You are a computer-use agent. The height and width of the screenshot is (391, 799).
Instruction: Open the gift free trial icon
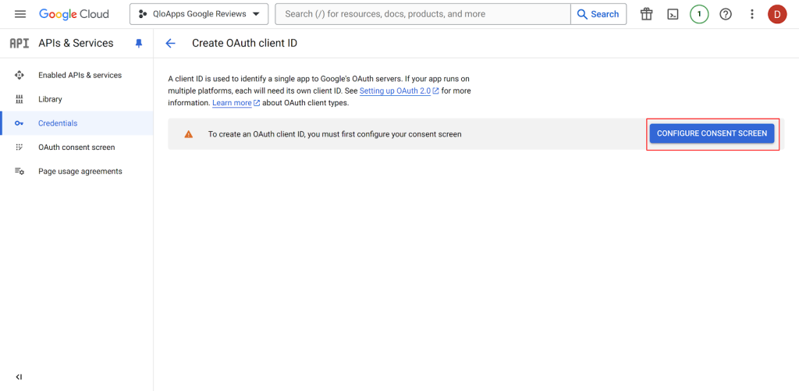point(646,14)
